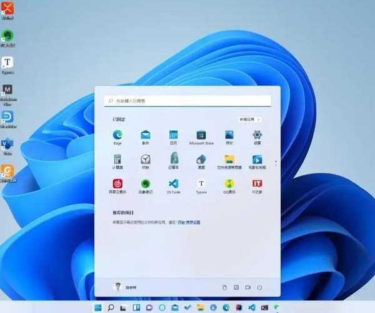Viewport: 375px width, 313px height.
Task: Click the Start settings link in Recommended
Action: click(x=189, y=222)
